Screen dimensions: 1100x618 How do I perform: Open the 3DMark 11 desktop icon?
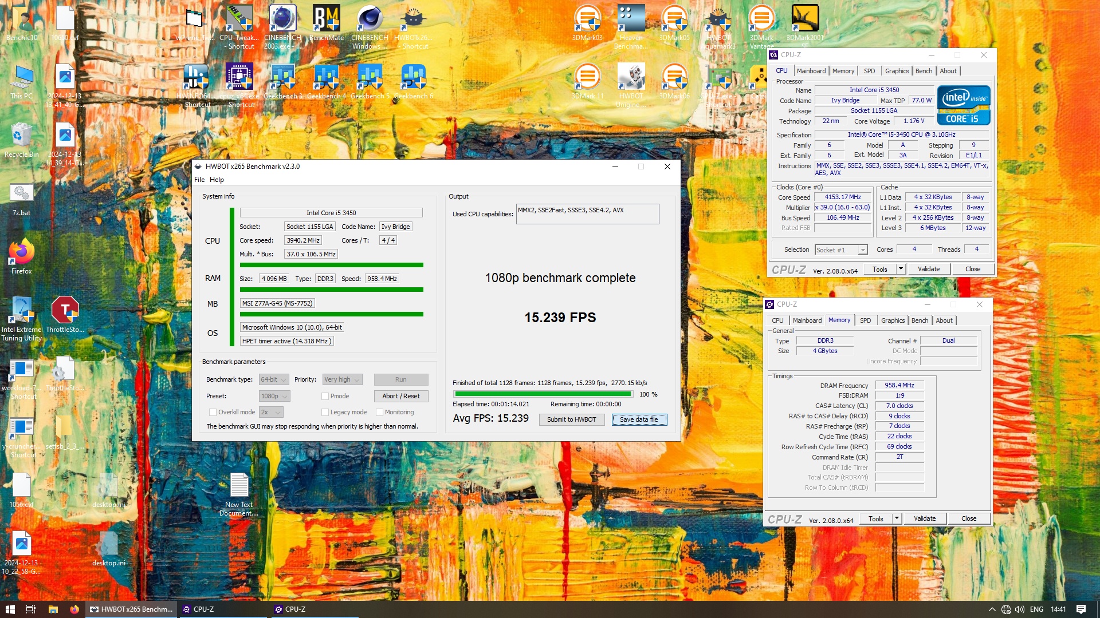pos(587,81)
